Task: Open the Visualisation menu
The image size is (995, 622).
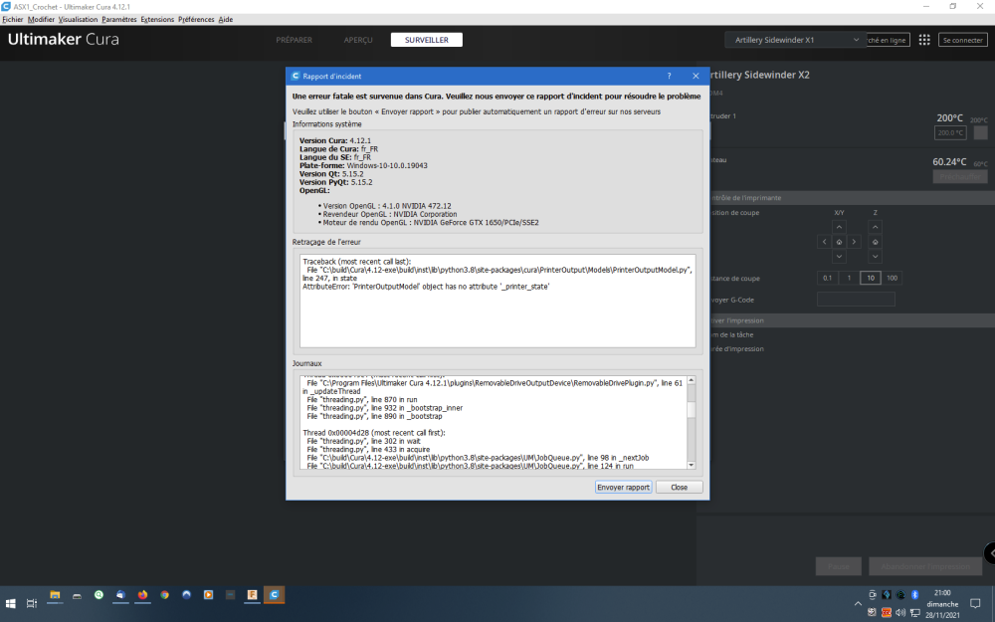Action: pos(78,20)
